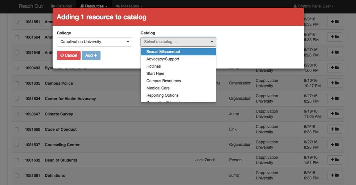This screenshot has height=185, width=356.
Task: Add Counseling Center to a catalog
Action: coord(335,145)
